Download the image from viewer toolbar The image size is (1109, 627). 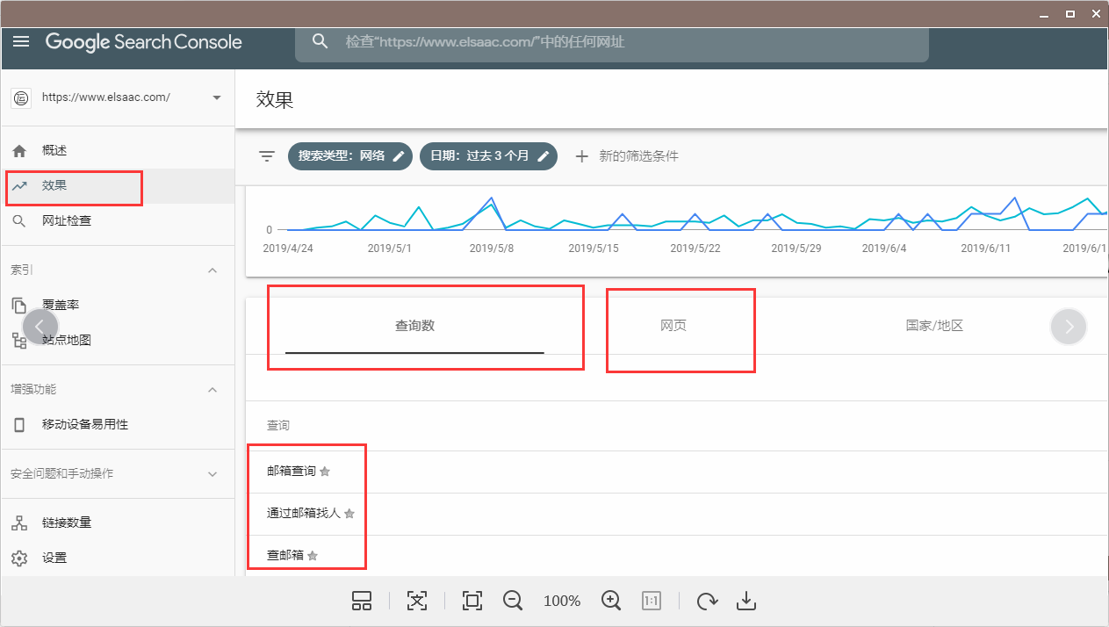point(745,601)
